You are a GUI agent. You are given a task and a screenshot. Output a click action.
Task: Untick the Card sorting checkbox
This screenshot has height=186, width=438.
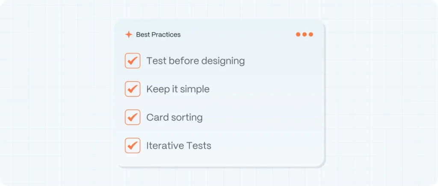point(133,117)
